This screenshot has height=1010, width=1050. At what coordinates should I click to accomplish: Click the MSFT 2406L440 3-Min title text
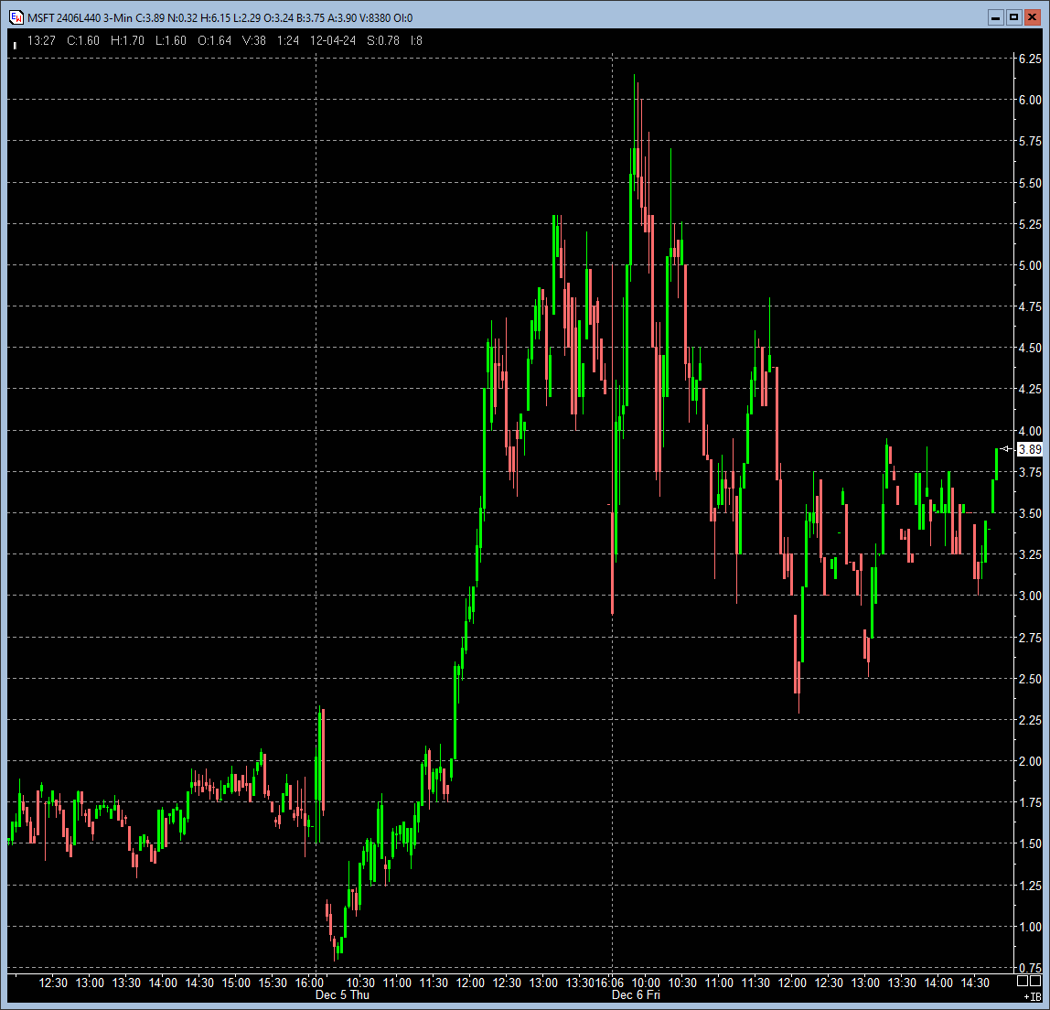80,18
